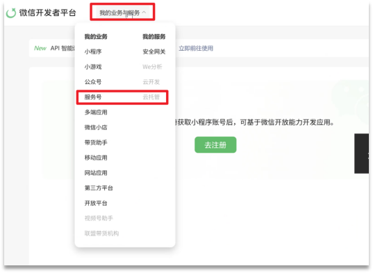Screen dimensions: 373x273
Task: Click the WeChat developer platform logo icon
Action: point(11,13)
